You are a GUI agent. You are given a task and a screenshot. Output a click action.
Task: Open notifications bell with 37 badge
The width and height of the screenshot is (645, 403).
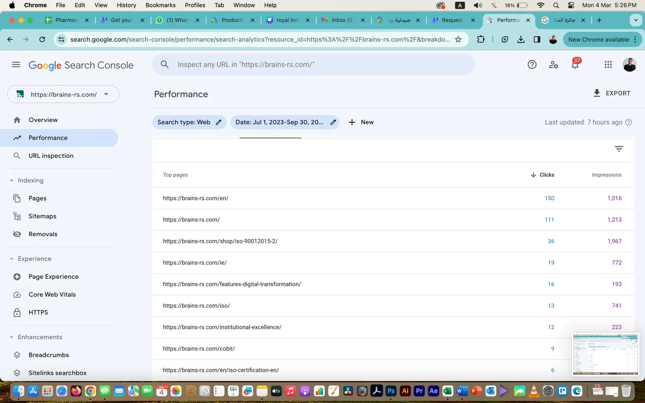[x=575, y=64]
